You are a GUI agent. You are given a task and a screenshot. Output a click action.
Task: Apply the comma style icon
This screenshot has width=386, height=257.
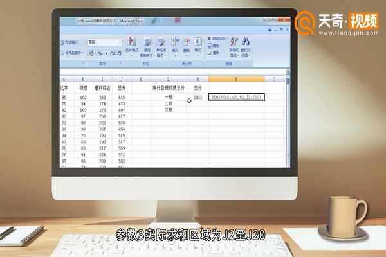tap(106, 53)
